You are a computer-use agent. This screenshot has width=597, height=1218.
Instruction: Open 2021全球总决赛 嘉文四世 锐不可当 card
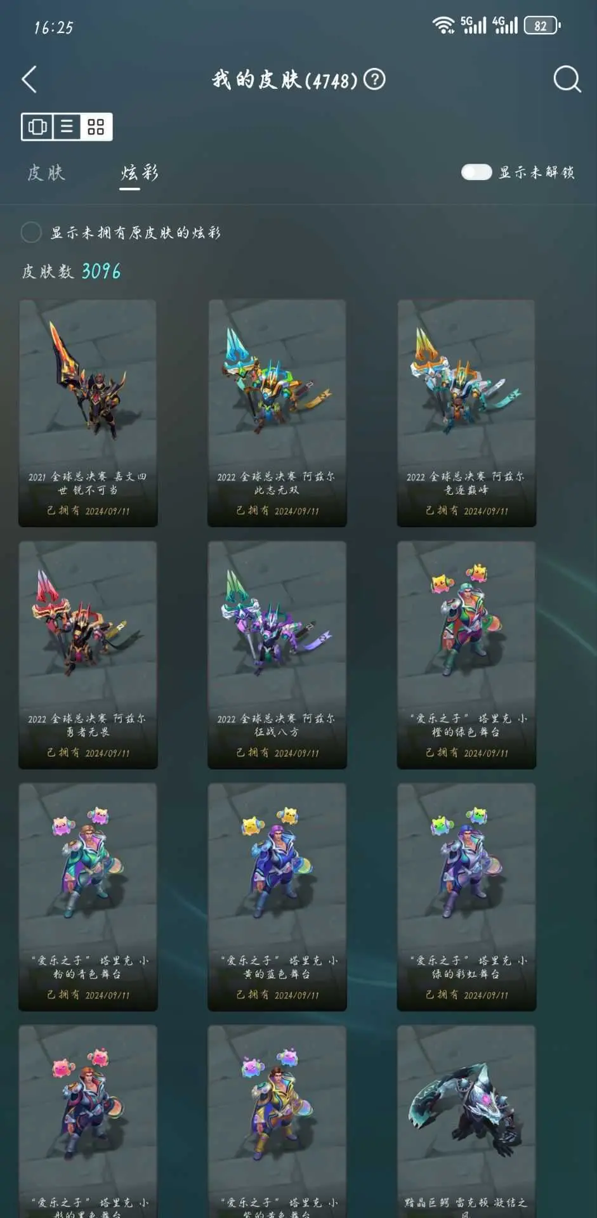[88, 413]
